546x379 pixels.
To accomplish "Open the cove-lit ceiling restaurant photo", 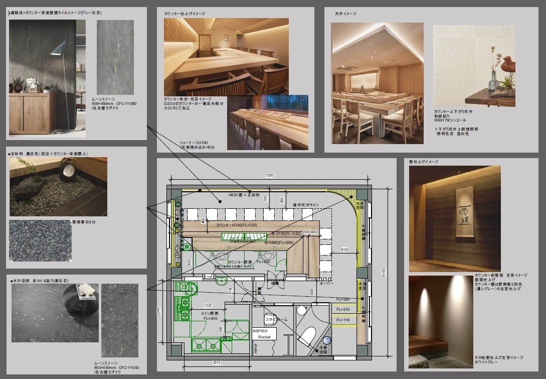I will (378, 83).
